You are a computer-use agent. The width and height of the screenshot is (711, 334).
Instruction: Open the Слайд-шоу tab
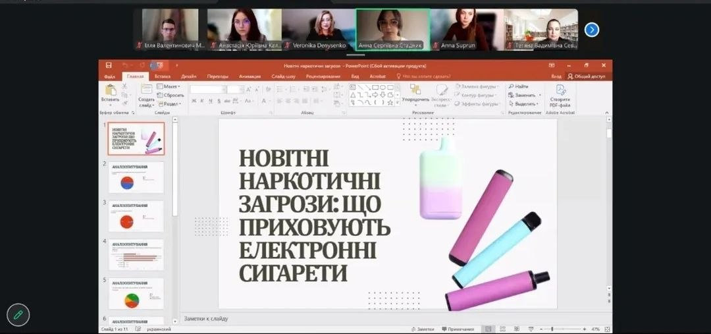point(283,76)
